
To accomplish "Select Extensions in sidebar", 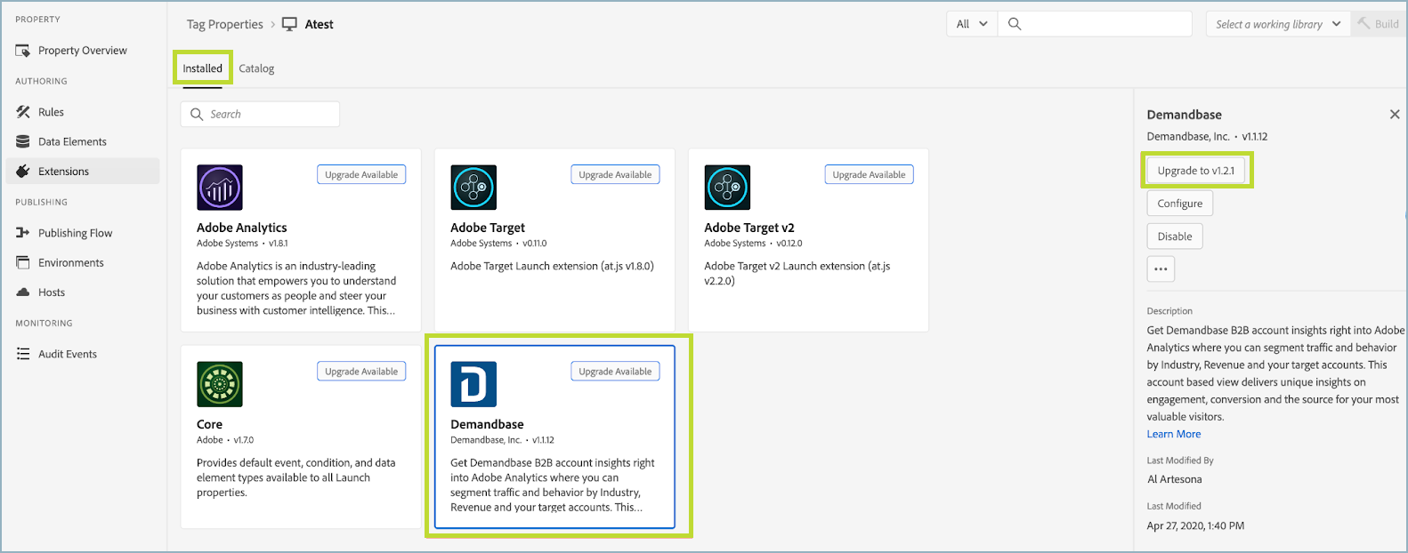I will pyautogui.click(x=83, y=172).
